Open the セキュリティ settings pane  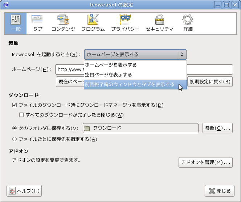[x=159, y=24]
